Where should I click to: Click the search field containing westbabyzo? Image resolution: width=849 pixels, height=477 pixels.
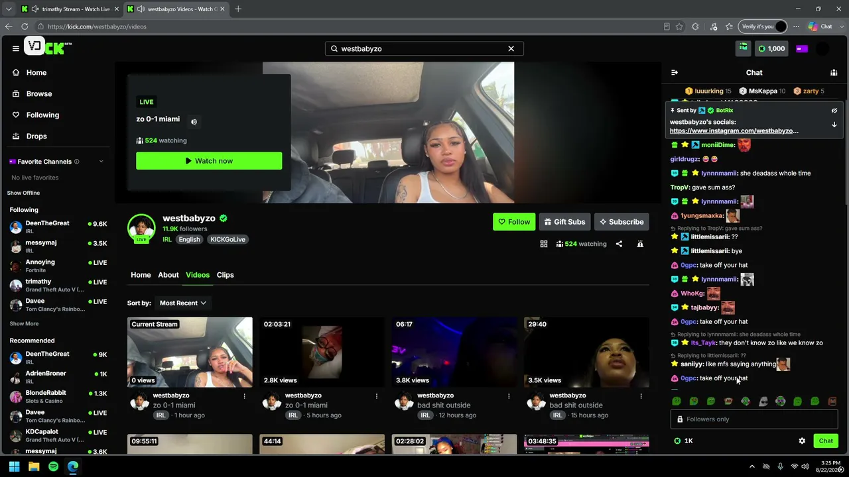click(424, 48)
